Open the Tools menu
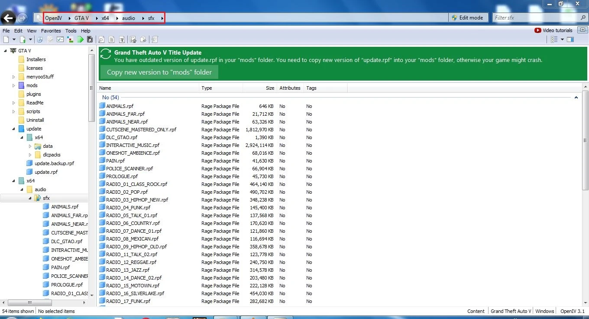The width and height of the screenshot is (589, 319). click(x=71, y=31)
